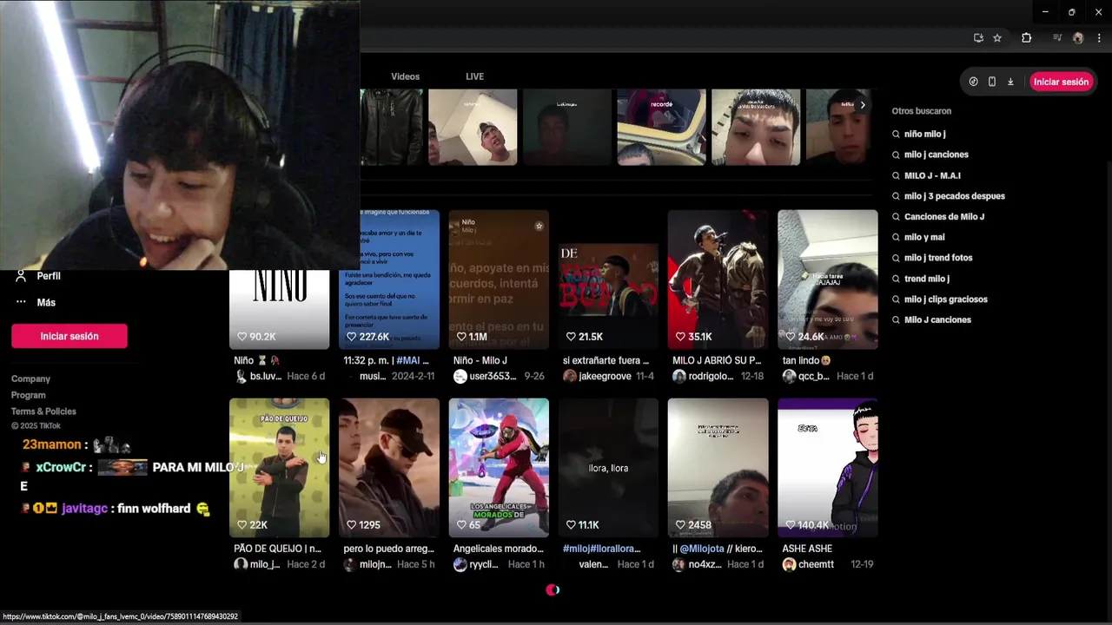
Task: Open the video with 1295 likes
Action: [x=389, y=468]
